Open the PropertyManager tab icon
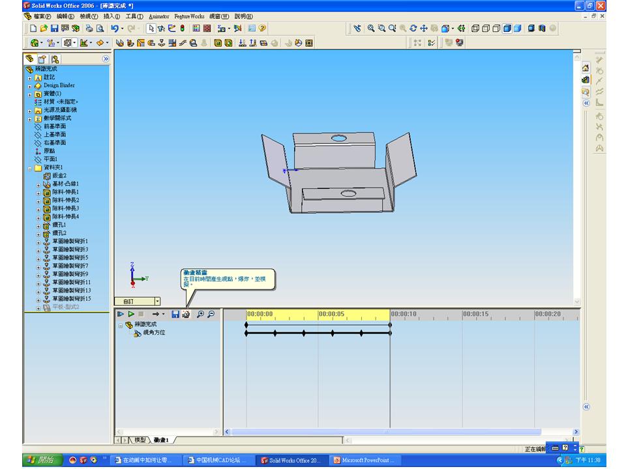626x469 pixels. pos(42,59)
